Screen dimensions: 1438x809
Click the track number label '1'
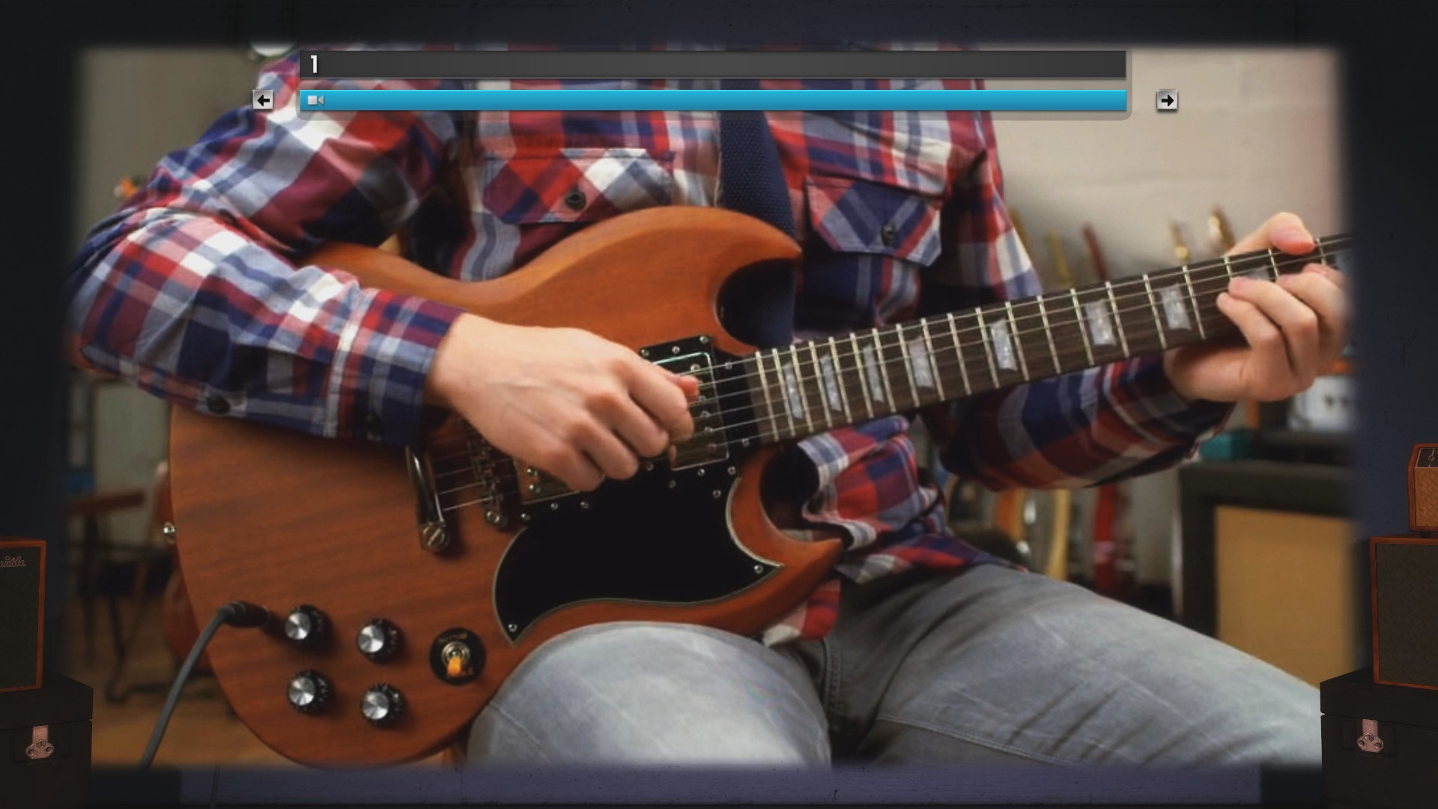click(x=314, y=63)
